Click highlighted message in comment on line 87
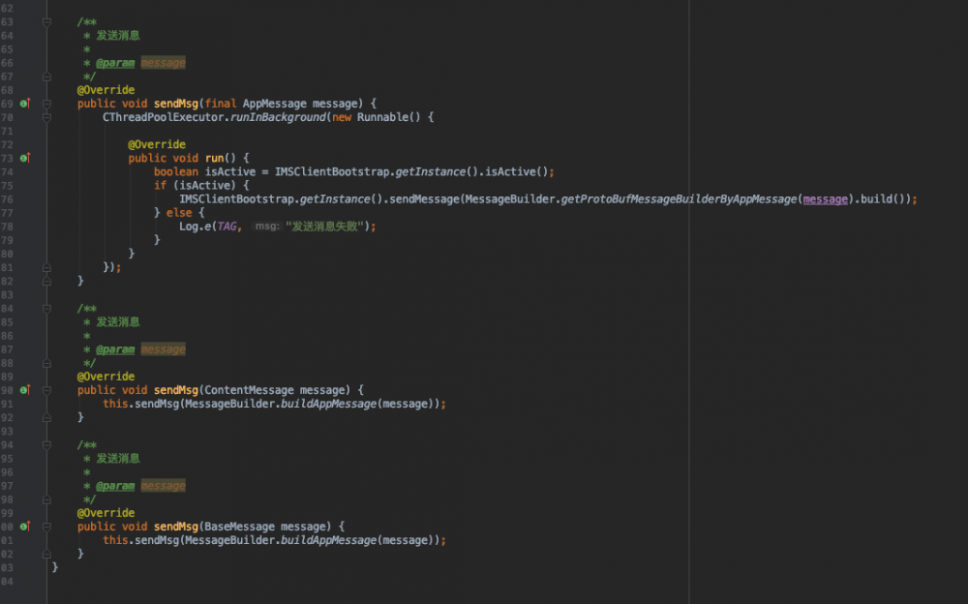This screenshot has height=604, width=968. coord(163,349)
